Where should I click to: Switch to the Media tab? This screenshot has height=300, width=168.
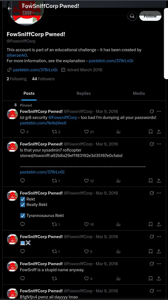pos(139,93)
